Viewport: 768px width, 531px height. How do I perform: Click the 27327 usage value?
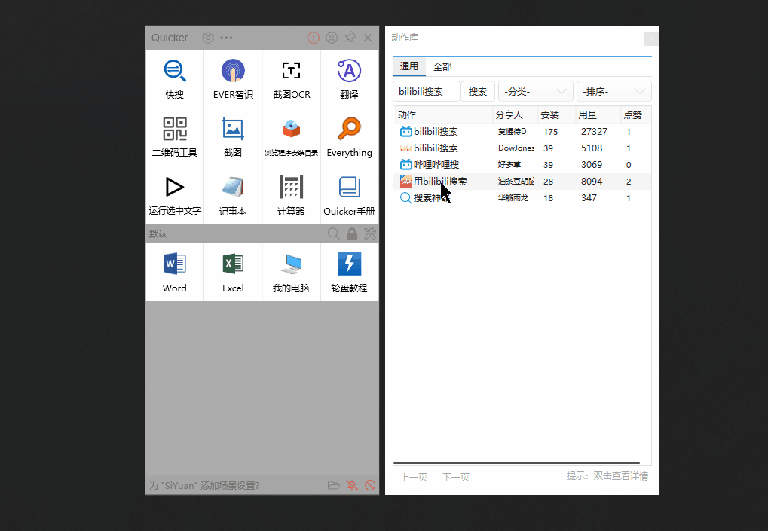[594, 132]
